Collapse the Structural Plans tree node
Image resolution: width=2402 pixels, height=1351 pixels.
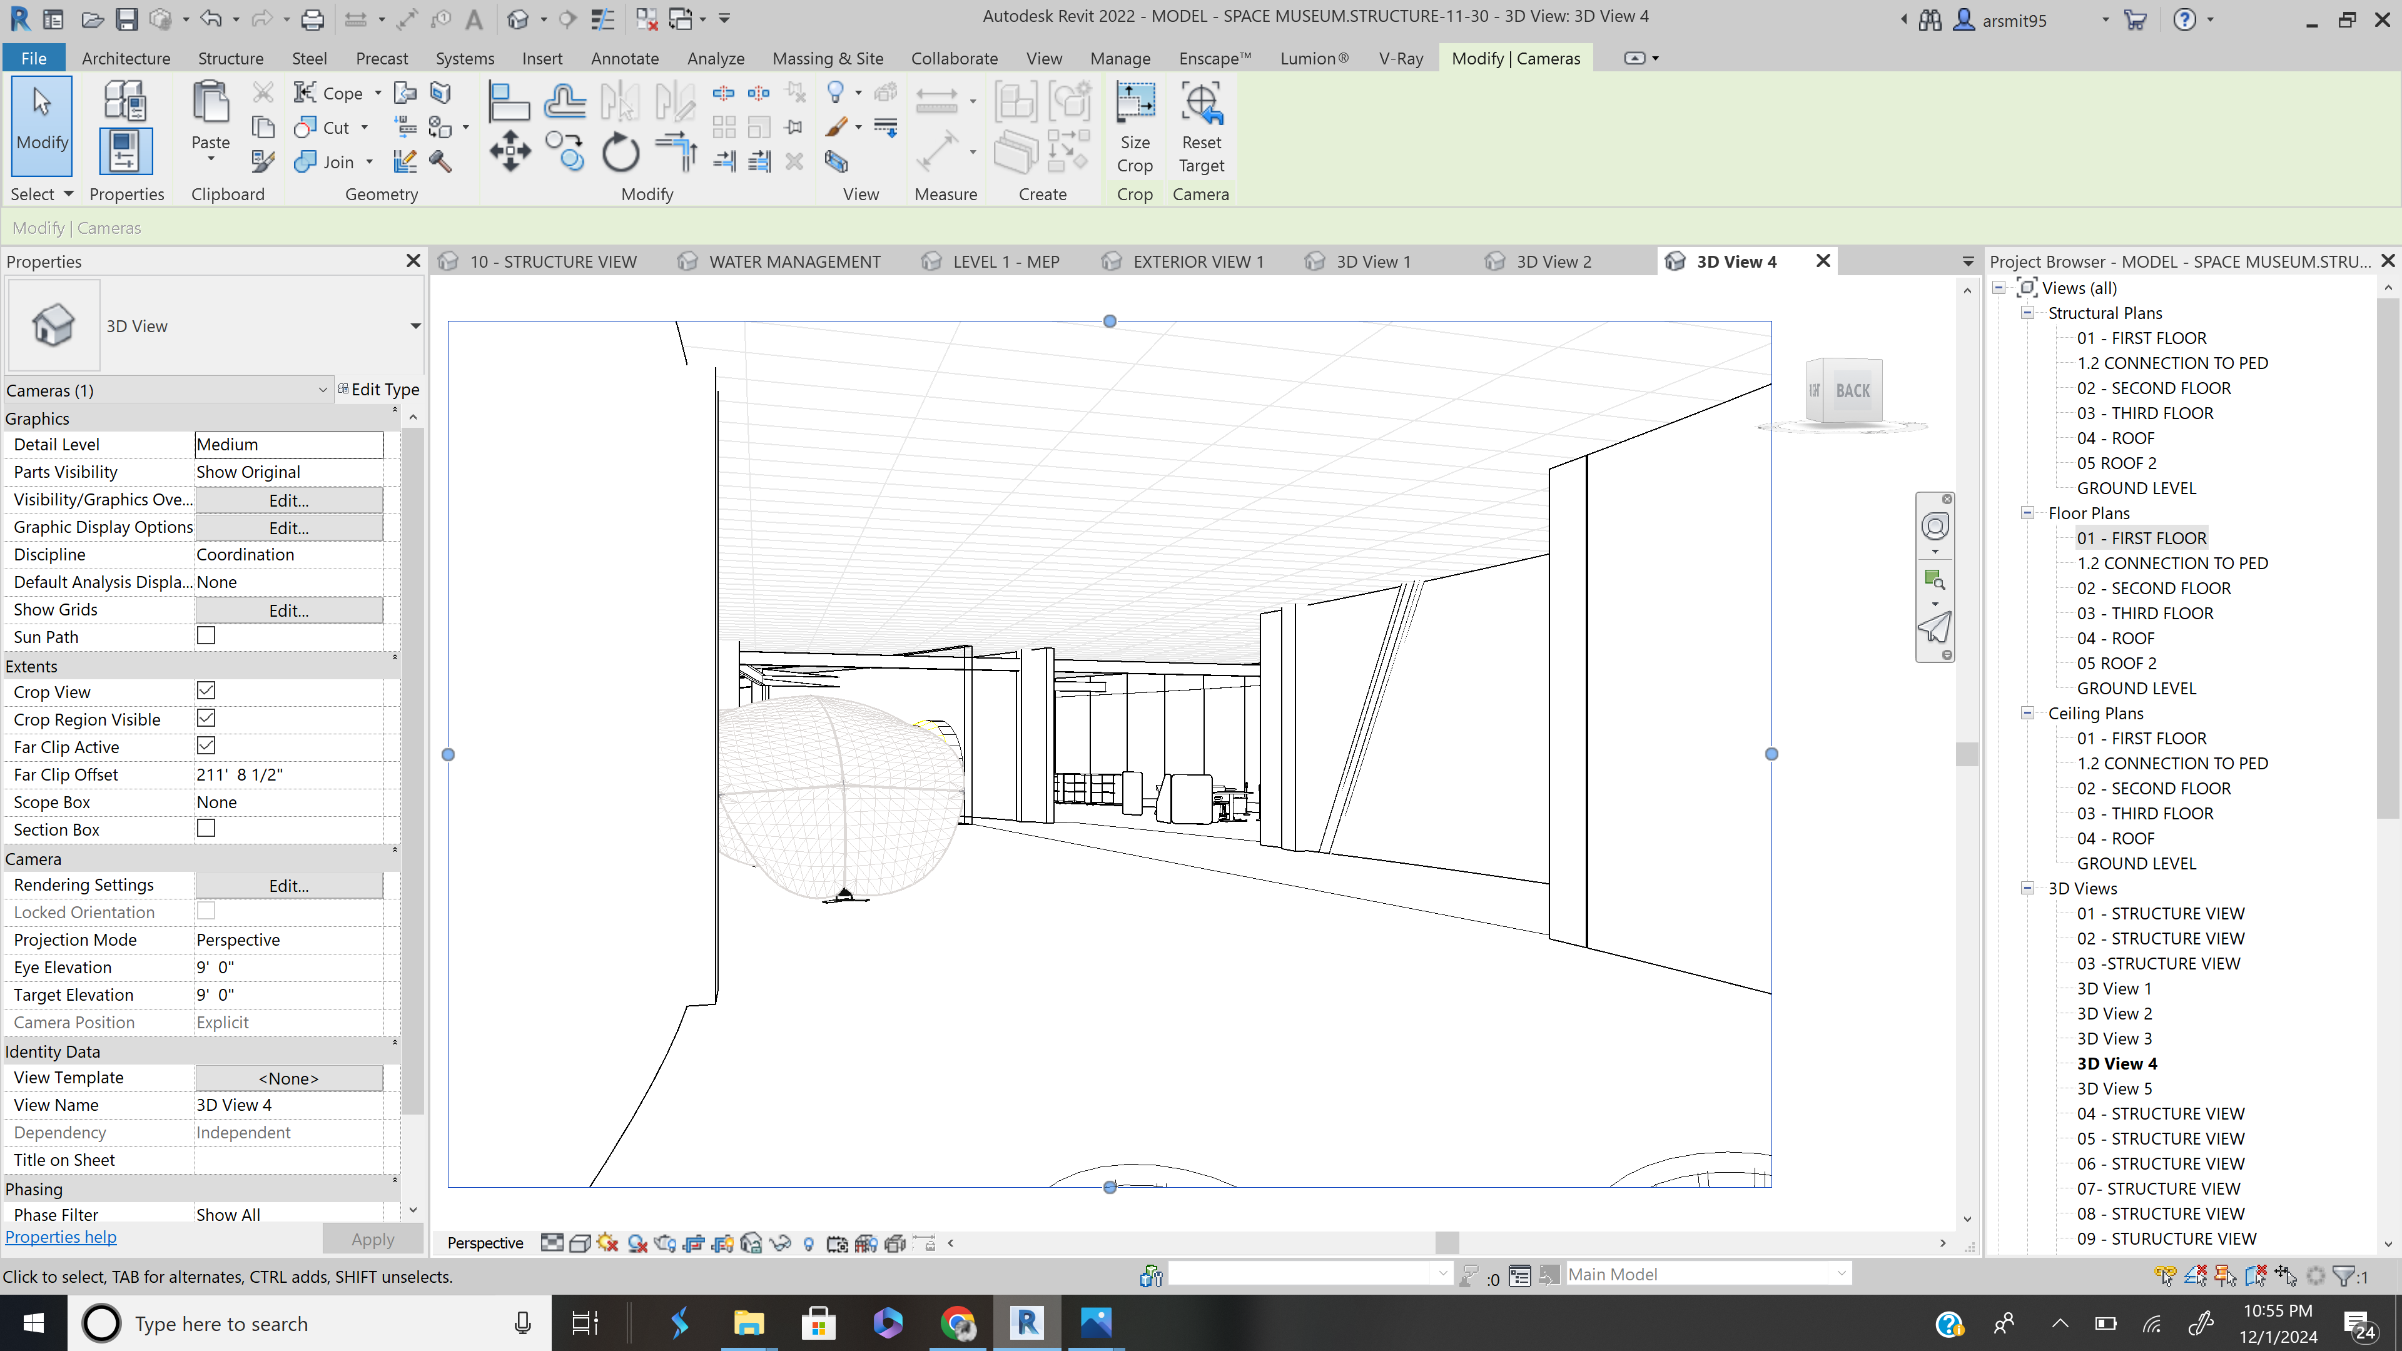tap(2027, 312)
